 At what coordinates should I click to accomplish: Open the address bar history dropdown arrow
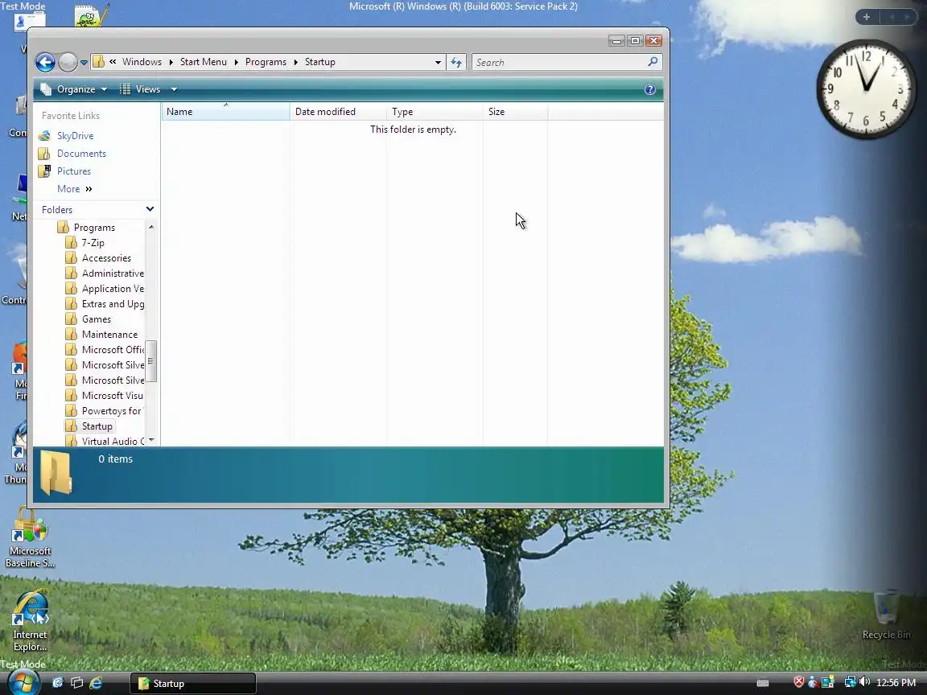tap(438, 62)
